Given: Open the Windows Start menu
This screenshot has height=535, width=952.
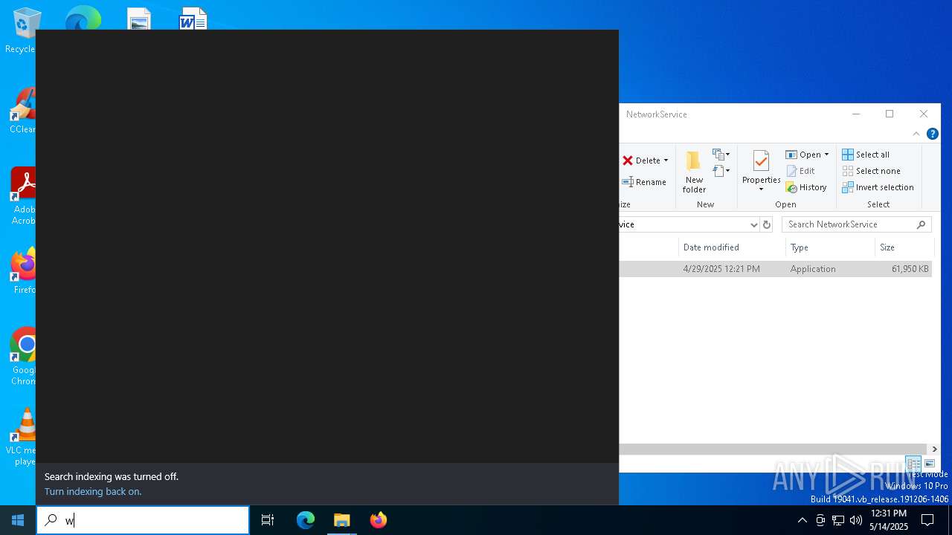Looking at the screenshot, I should 18,520.
